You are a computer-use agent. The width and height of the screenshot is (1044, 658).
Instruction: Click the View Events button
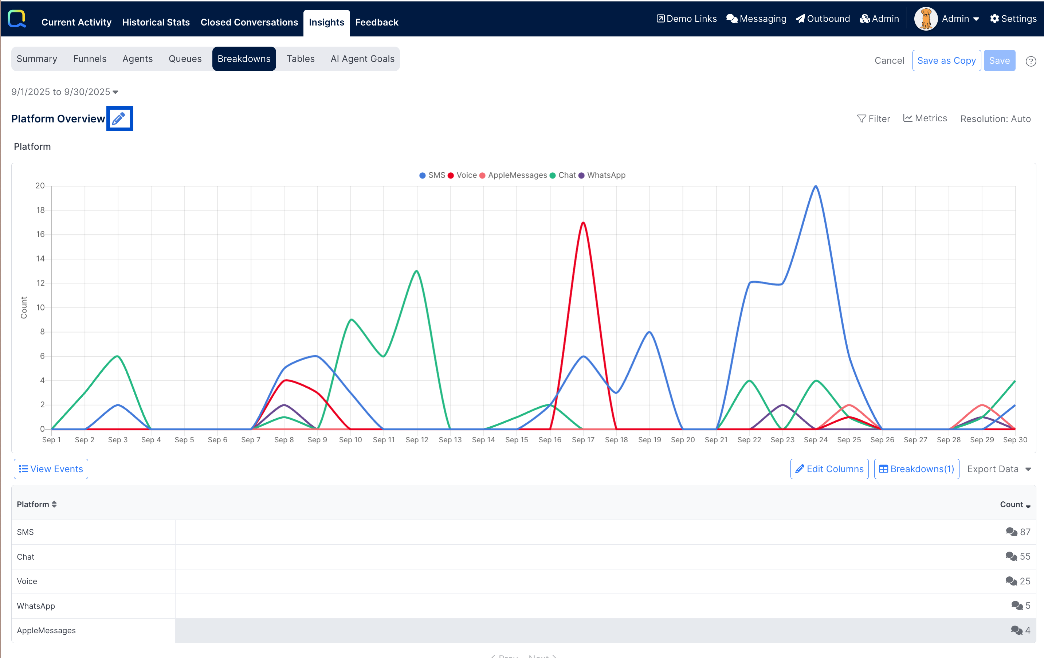[51, 469]
